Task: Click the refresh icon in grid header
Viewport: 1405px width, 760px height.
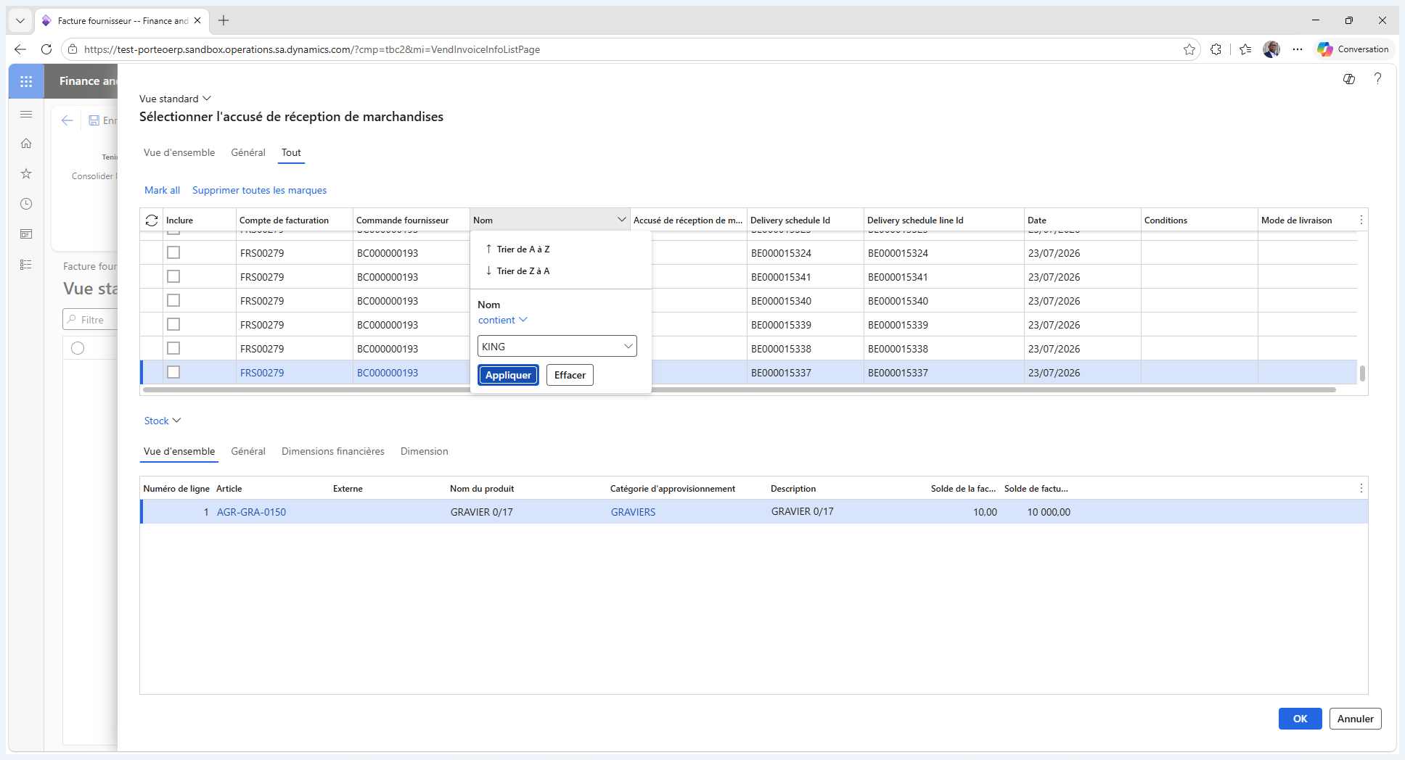Action: (151, 220)
